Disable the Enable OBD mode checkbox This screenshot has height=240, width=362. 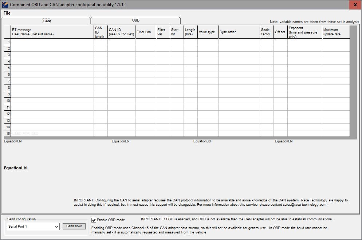click(94, 220)
